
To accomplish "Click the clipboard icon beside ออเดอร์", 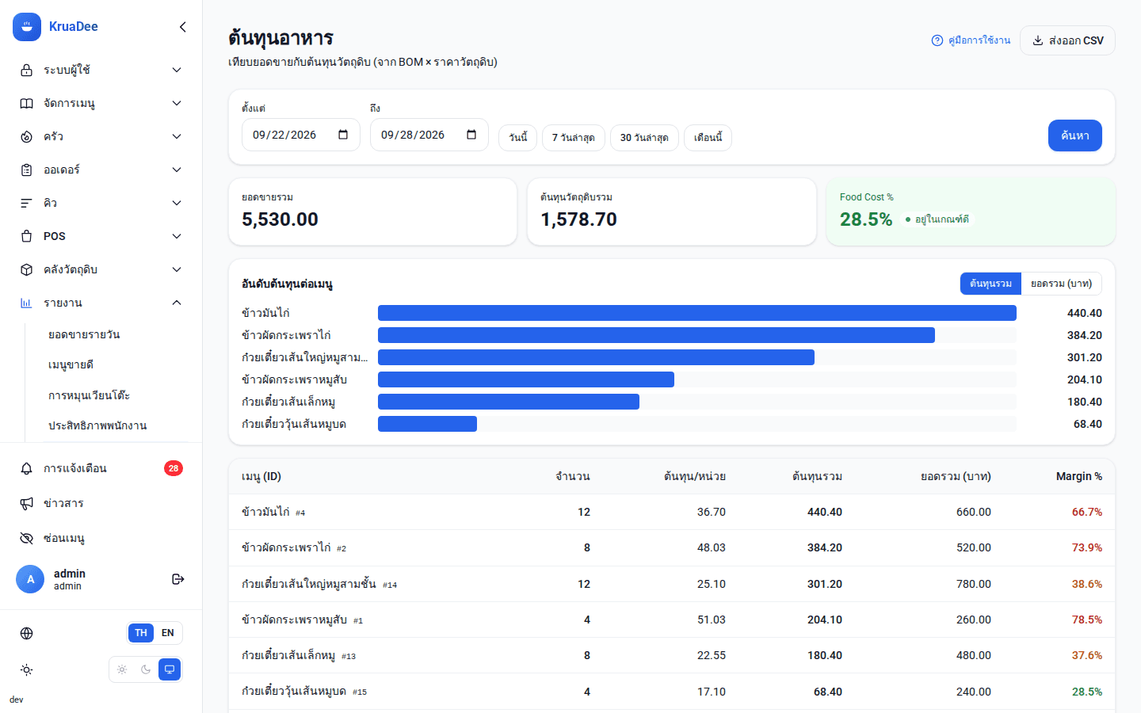I will [27, 170].
